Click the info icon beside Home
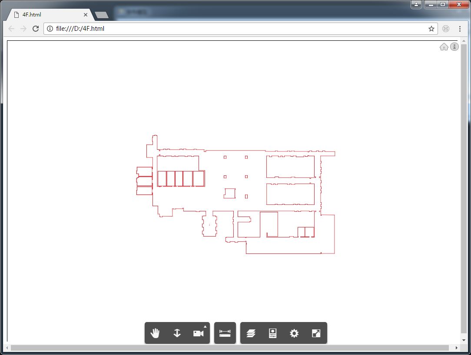The width and height of the screenshot is (471, 355). [454, 47]
